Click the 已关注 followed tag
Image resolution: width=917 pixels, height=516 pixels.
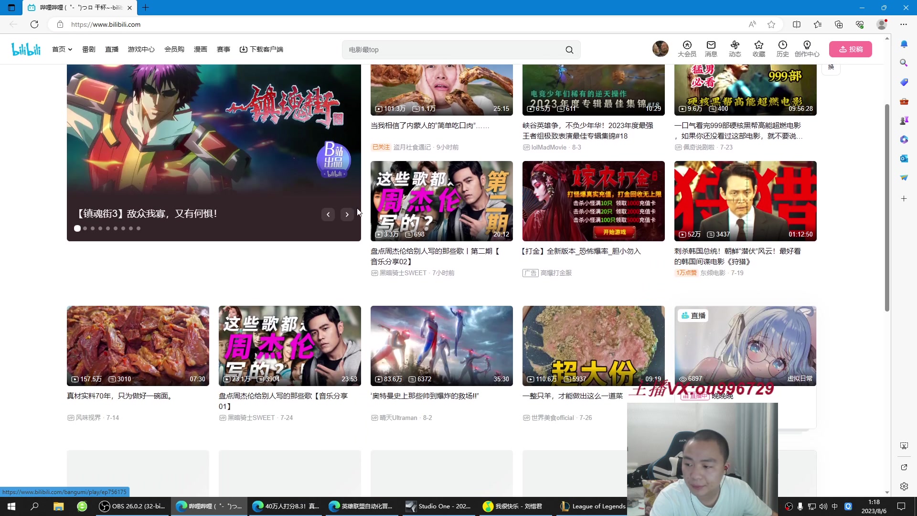pos(381,147)
